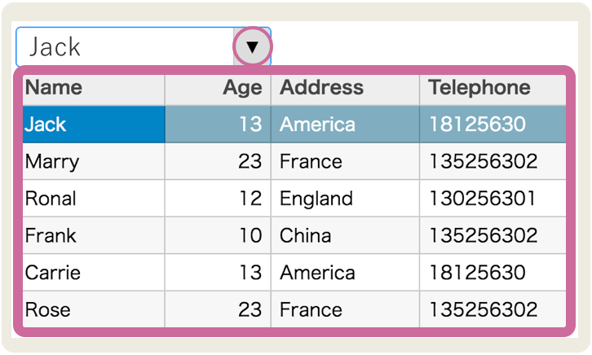Choose Carrie from the list
The width and height of the screenshot is (592, 355).
tap(294, 272)
